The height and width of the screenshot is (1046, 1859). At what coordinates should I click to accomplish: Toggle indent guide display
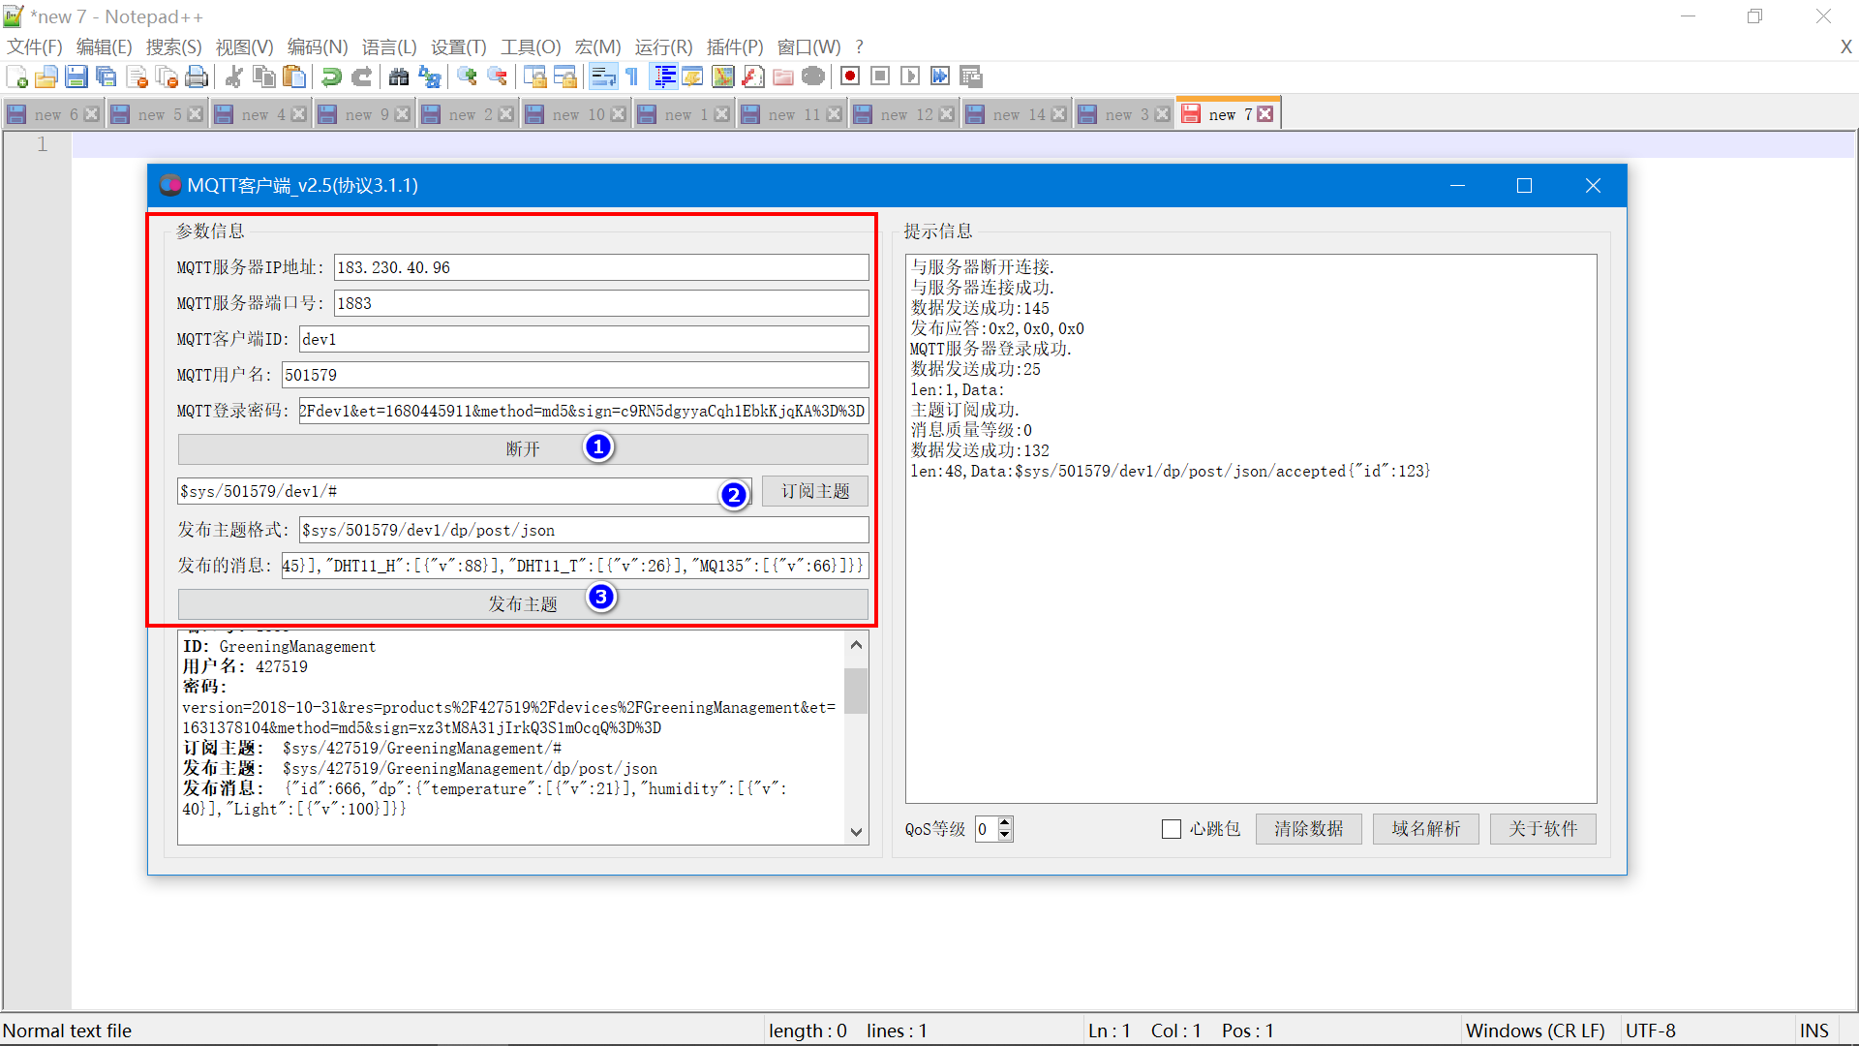(664, 77)
